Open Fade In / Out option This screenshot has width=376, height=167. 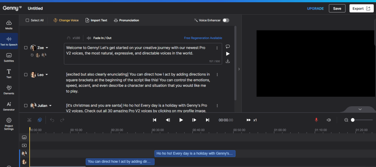pos(99,38)
